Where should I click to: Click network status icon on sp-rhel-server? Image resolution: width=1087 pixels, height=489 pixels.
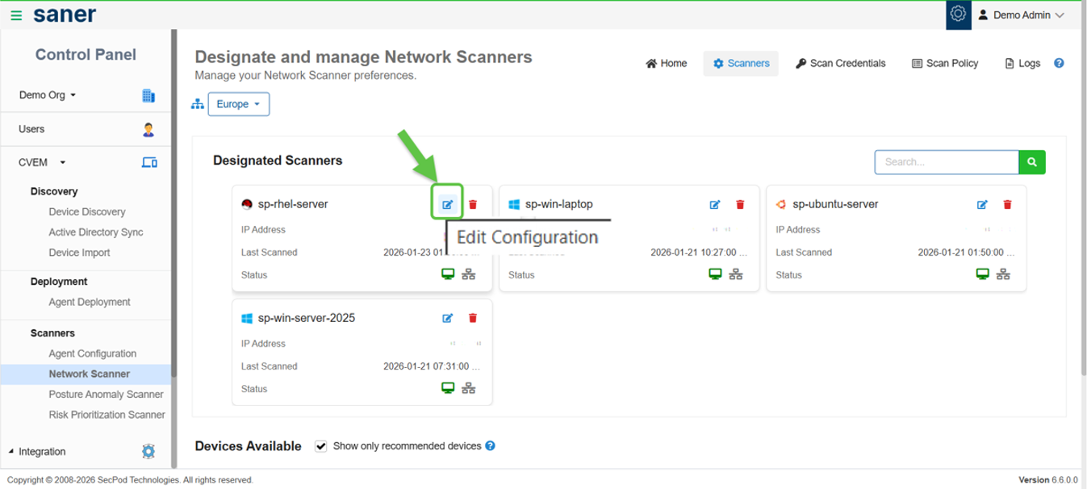click(469, 274)
